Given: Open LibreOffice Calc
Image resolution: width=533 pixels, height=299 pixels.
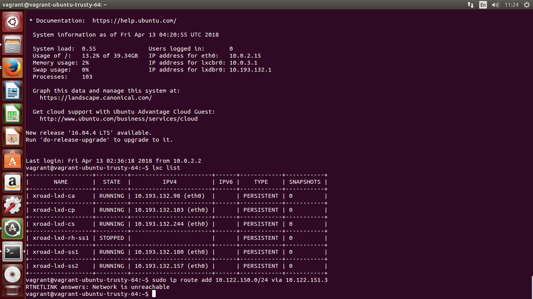Looking at the screenshot, I should [12, 114].
